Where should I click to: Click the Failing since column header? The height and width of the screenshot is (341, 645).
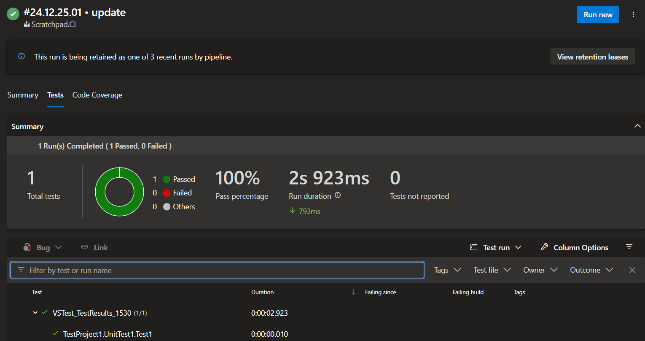coord(380,292)
